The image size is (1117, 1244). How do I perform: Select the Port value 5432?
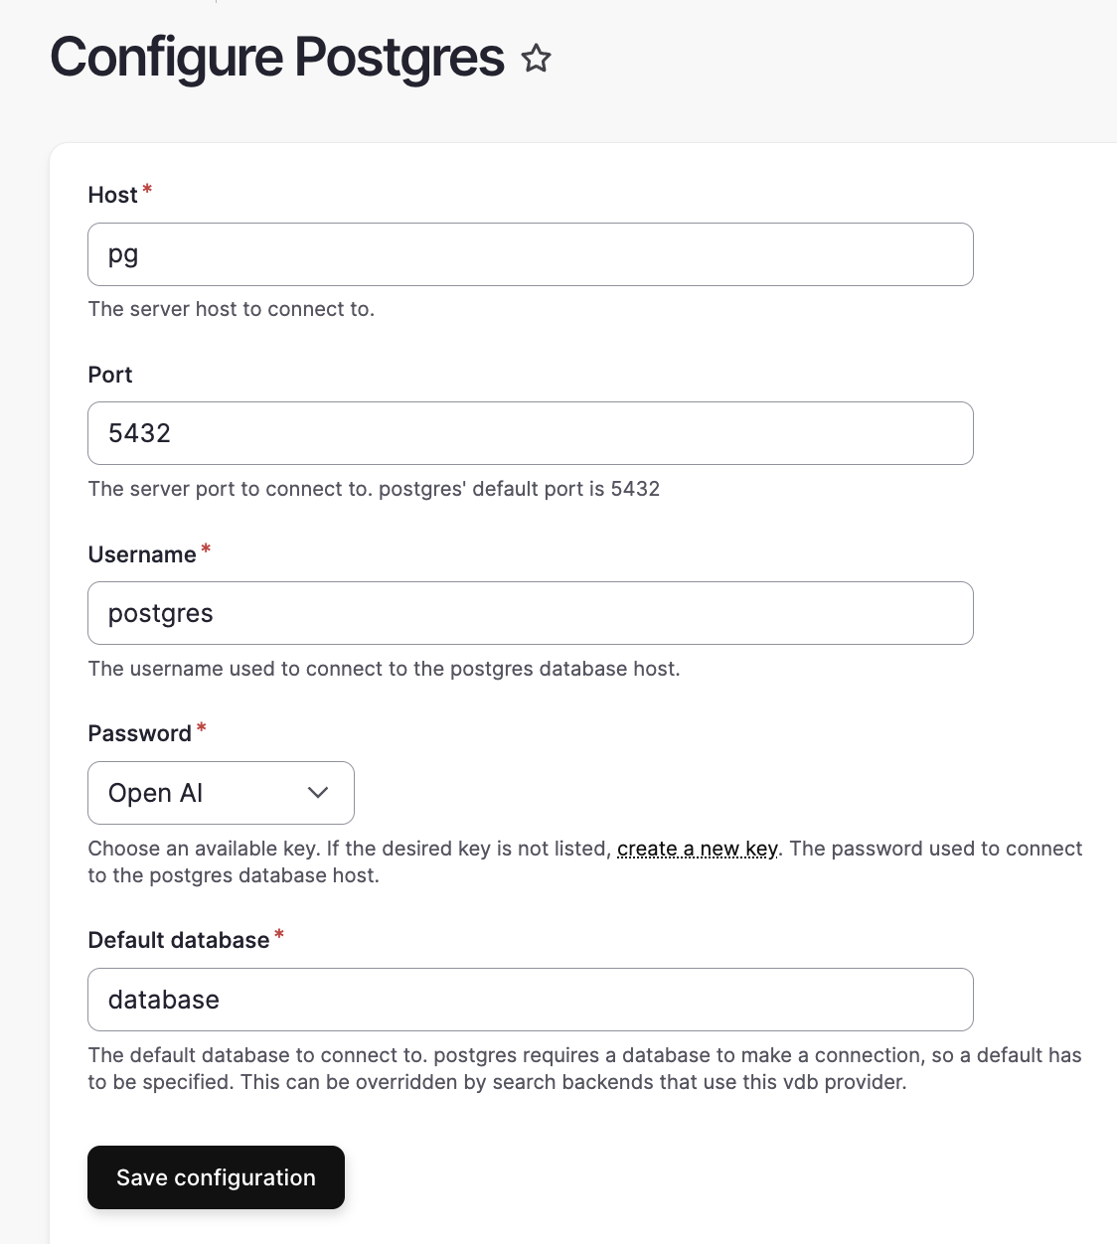pyautogui.click(x=531, y=433)
